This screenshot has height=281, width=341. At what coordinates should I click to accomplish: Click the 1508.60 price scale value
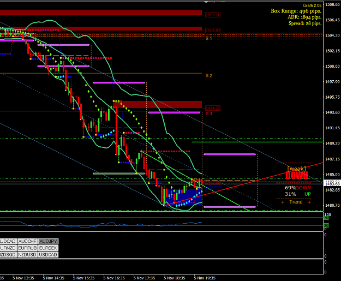pyautogui.click(x=332, y=4)
